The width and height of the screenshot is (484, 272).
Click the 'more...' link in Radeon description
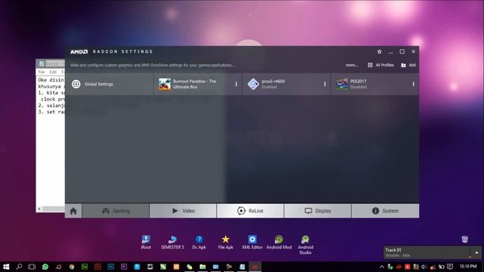click(x=352, y=65)
